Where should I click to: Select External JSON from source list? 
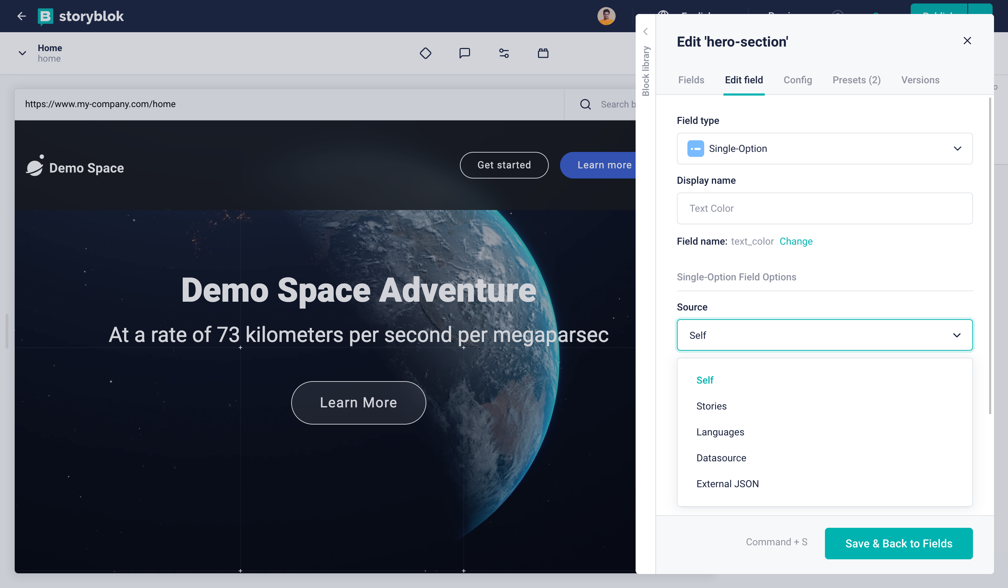[727, 484]
